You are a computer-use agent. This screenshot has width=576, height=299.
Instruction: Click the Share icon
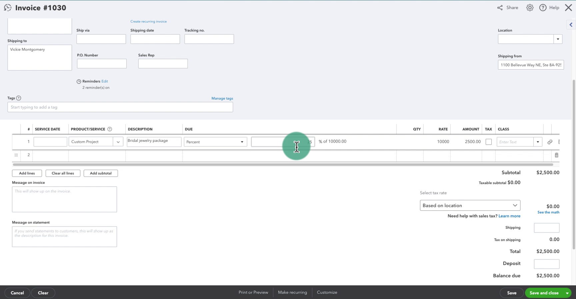click(x=500, y=8)
